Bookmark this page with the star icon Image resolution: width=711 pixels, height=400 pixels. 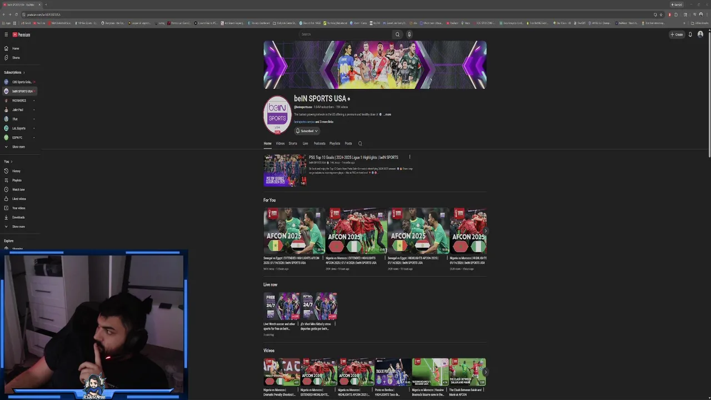(x=661, y=14)
